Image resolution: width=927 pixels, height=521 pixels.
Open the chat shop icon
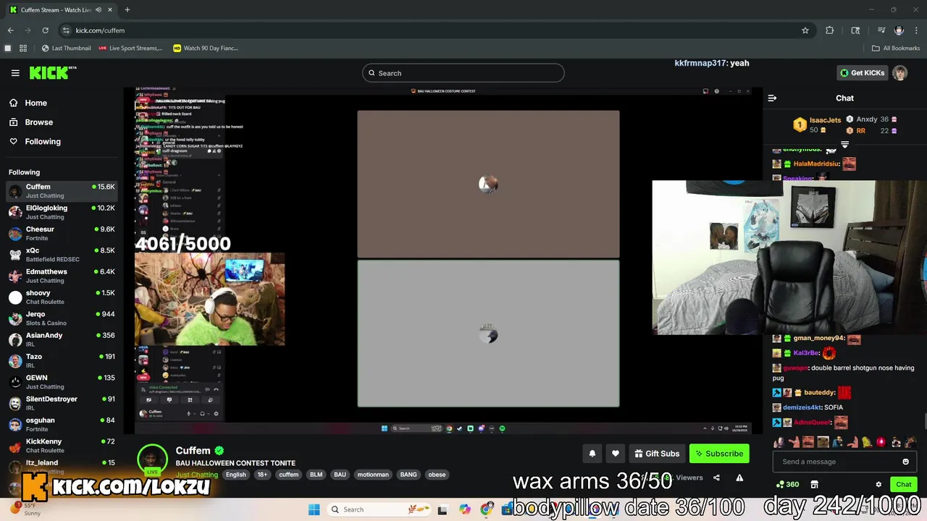click(x=814, y=484)
